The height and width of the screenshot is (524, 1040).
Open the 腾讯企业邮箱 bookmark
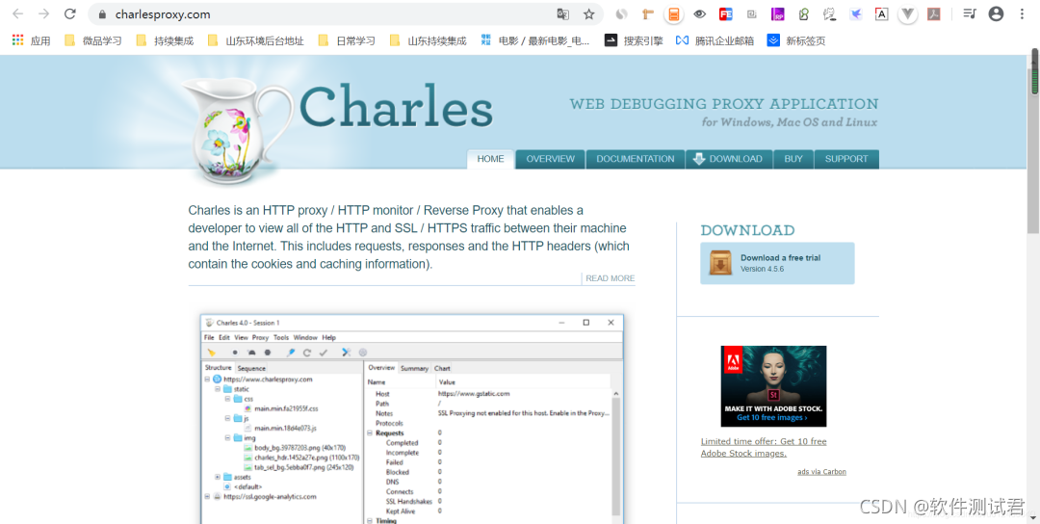coord(715,40)
